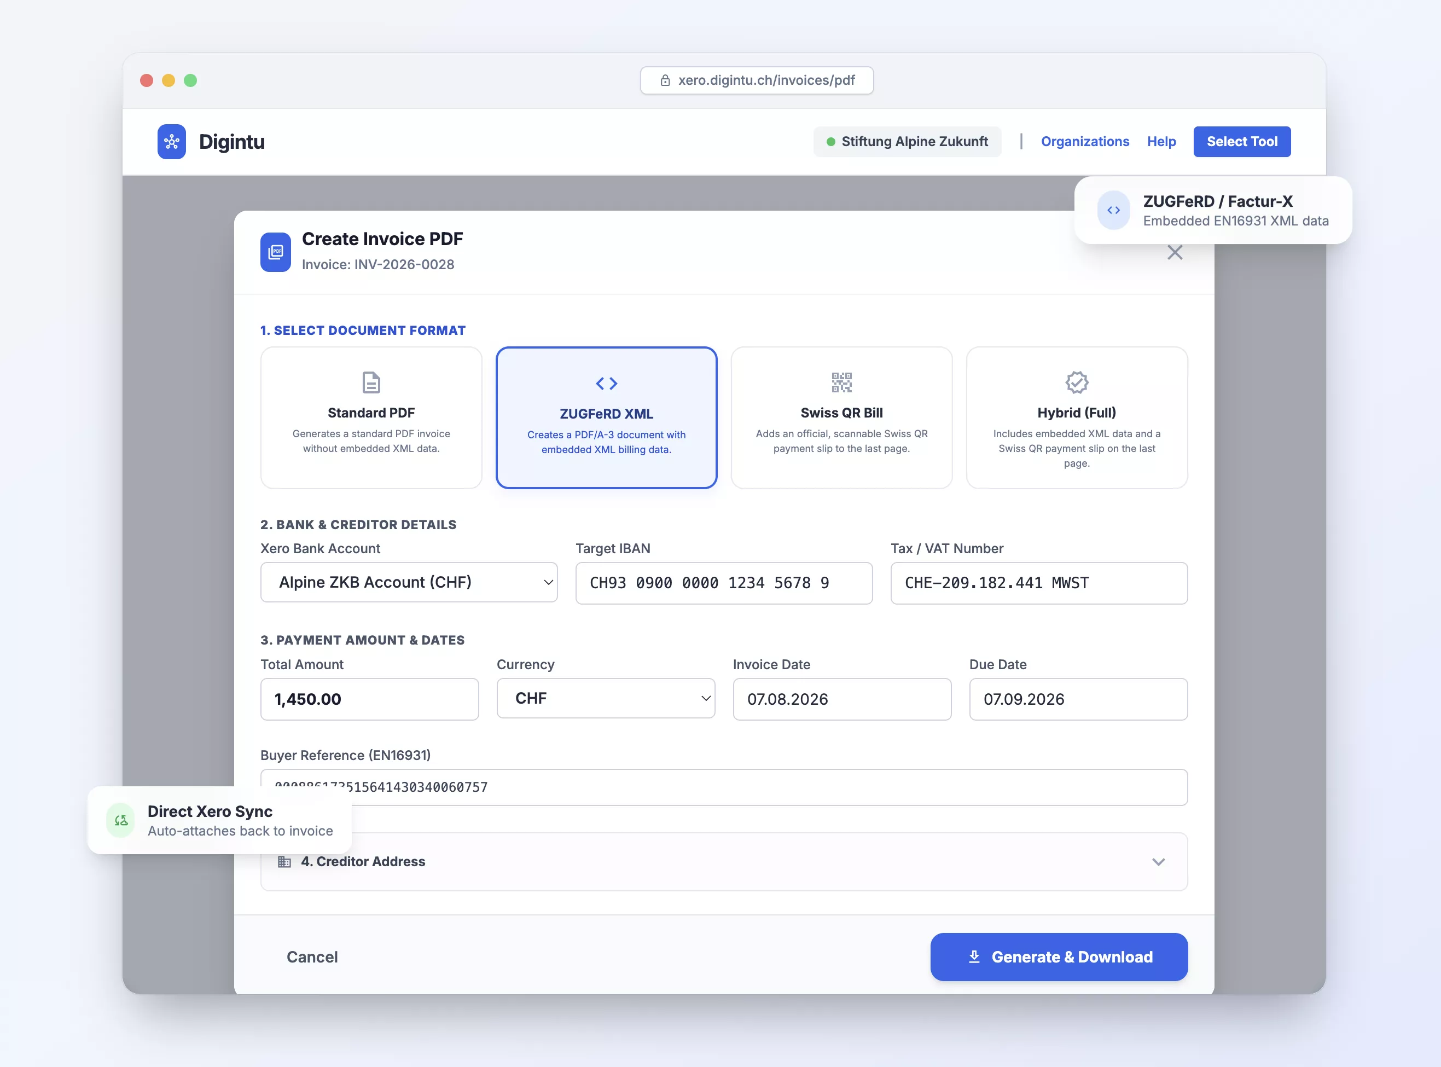Open the Xero Bank Account dropdown

[x=409, y=583]
